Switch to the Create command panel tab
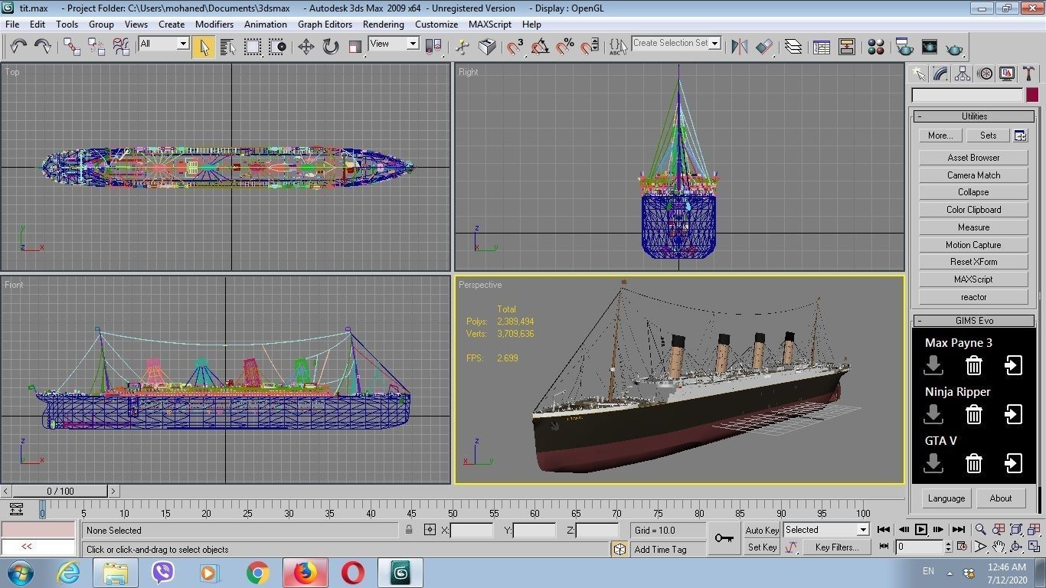1046x588 pixels. 919,73
